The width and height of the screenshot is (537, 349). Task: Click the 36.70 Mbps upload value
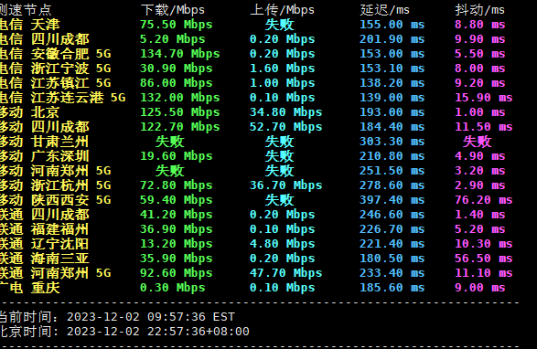[286, 185]
